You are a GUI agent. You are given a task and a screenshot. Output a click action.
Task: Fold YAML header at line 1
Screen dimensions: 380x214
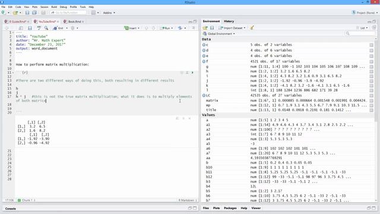pyautogui.click(x=13, y=33)
